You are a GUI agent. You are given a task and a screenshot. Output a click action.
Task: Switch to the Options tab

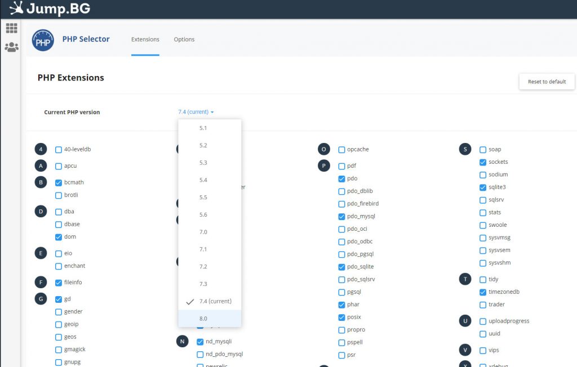pyautogui.click(x=184, y=39)
